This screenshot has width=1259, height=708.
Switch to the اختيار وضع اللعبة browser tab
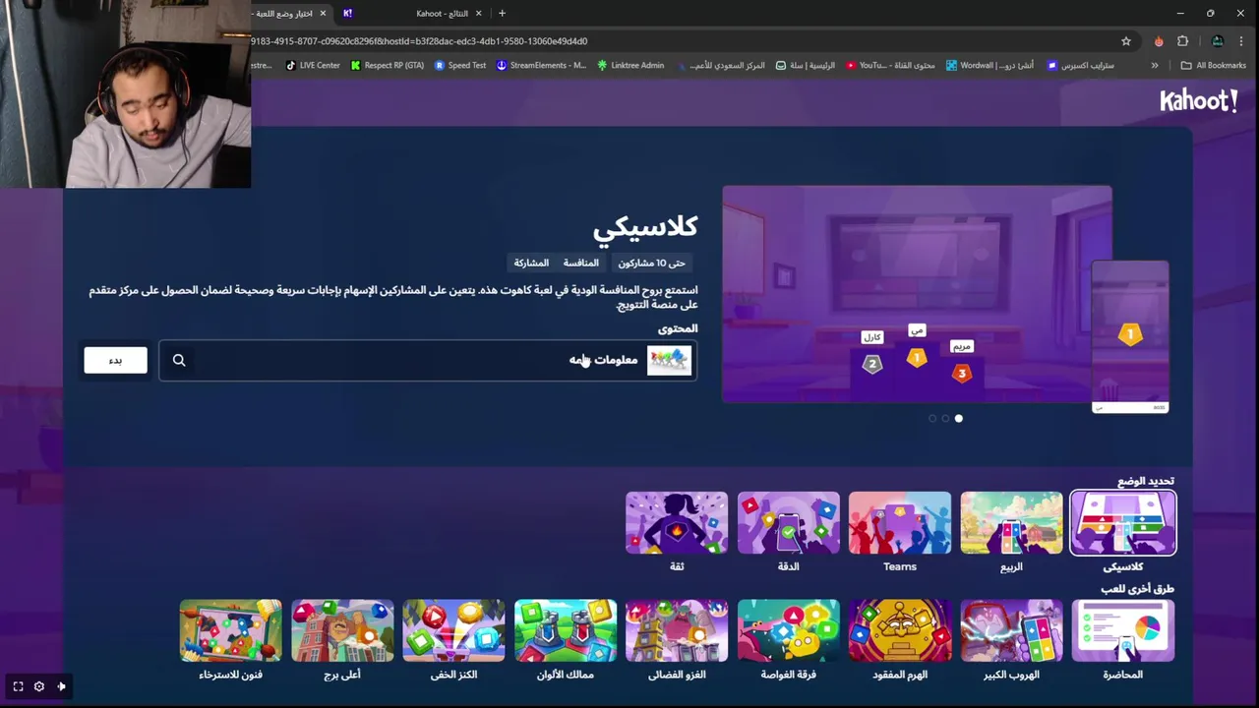tap(287, 13)
